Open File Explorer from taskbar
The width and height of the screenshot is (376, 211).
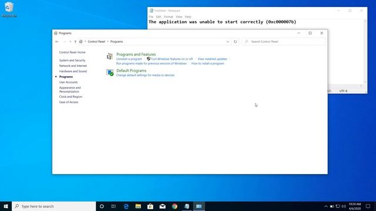pyautogui.click(x=138, y=206)
